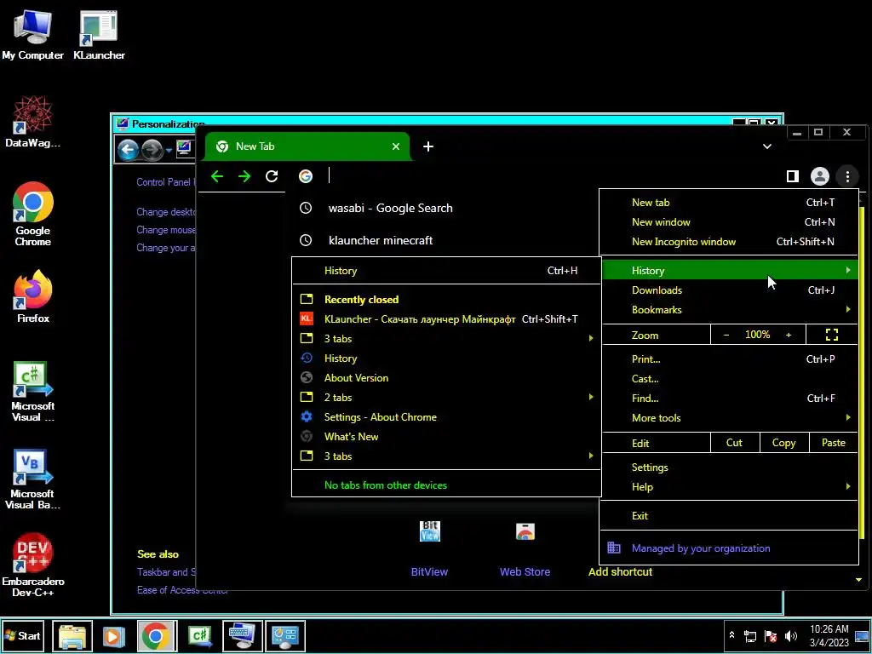Screen dimensions: 872x654
Task: Reopen the KLauncher recently closed tab
Action: [x=446, y=319]
